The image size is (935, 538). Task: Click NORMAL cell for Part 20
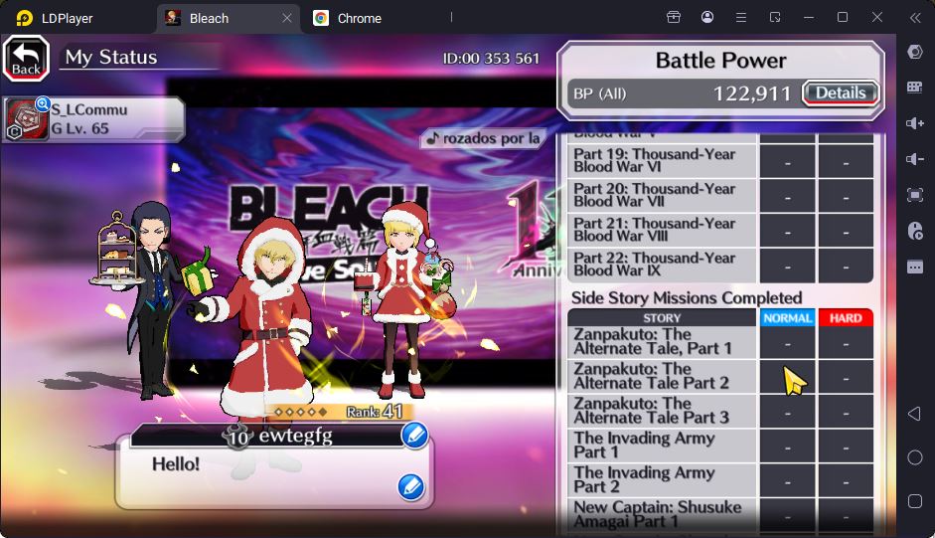[x=787, y=196]
